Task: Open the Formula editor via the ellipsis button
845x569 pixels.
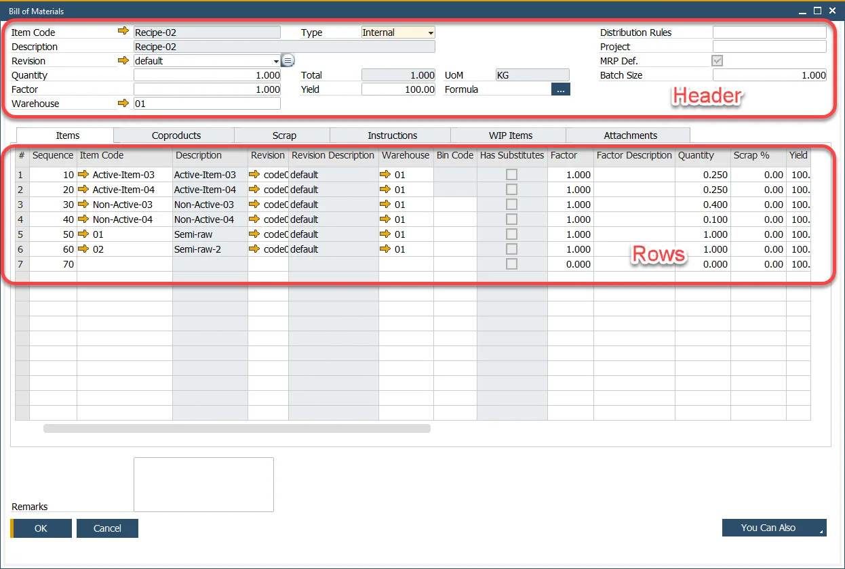Action: pos(560,89)
